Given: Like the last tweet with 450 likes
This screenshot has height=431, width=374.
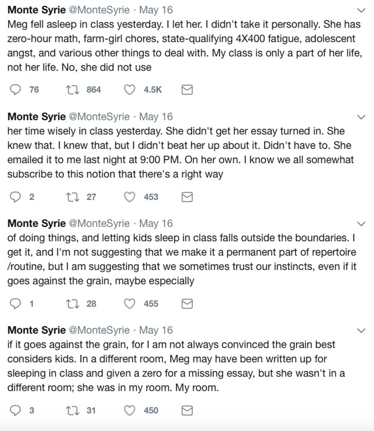Looking at the screenshot, I should coord(130,410).
